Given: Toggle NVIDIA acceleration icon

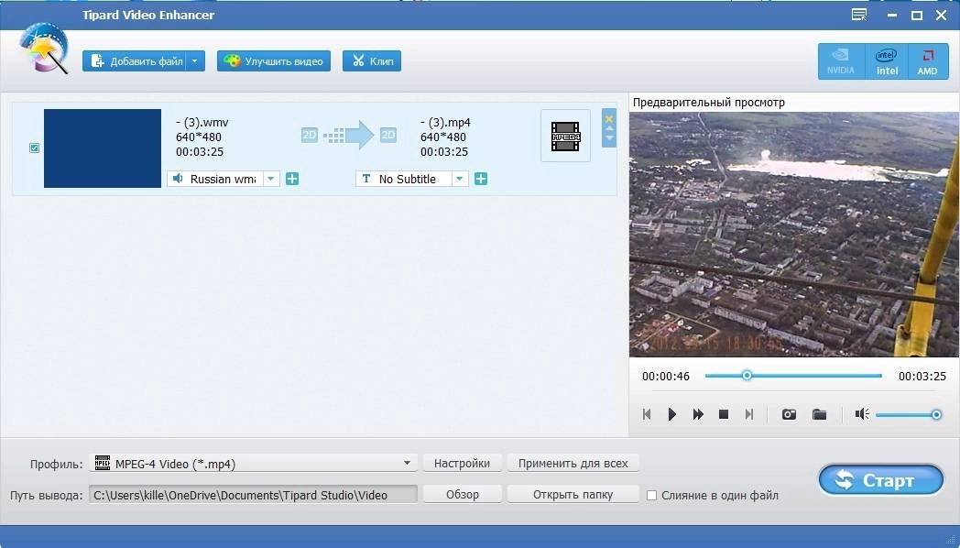Looking at the screenshot, I should coord(841,61).
